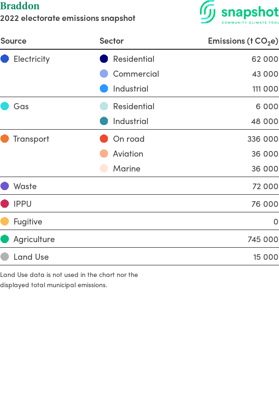This screenshot has width=279, height=395.
Task: Click the Snapshot community climate tool logo
Action: (239, 12)
